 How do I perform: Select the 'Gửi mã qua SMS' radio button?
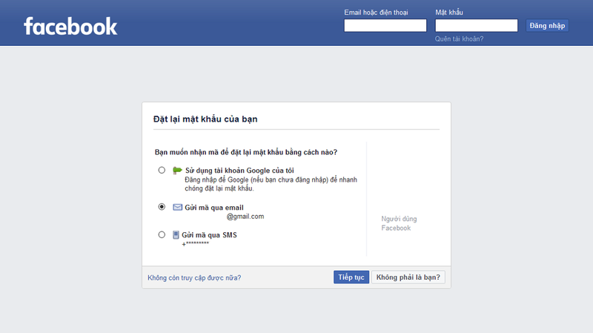coord(162,235)
